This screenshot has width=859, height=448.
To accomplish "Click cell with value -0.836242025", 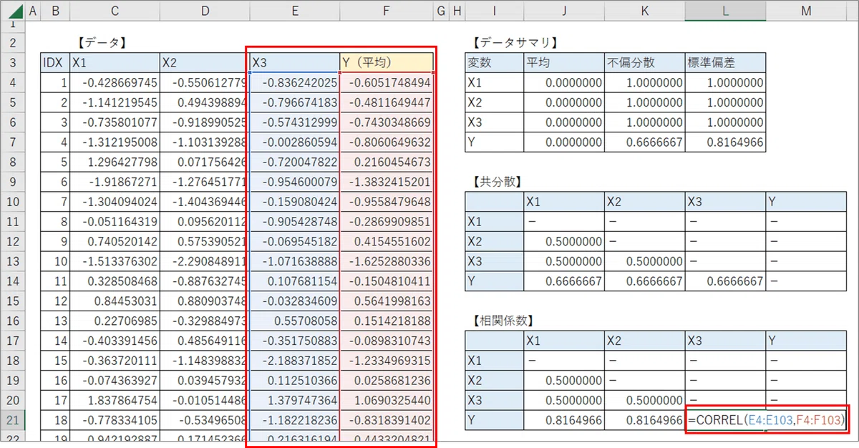I will click(295, 83).
